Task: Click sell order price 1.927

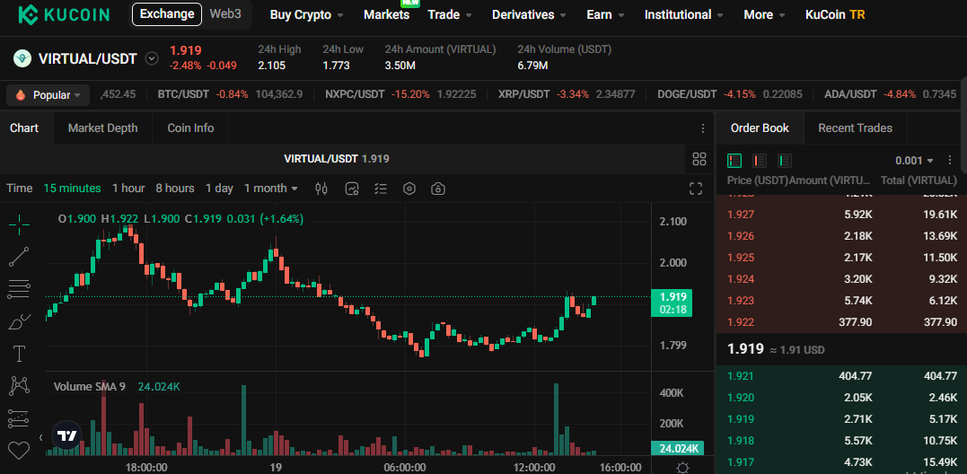Action: coord(741,215)
